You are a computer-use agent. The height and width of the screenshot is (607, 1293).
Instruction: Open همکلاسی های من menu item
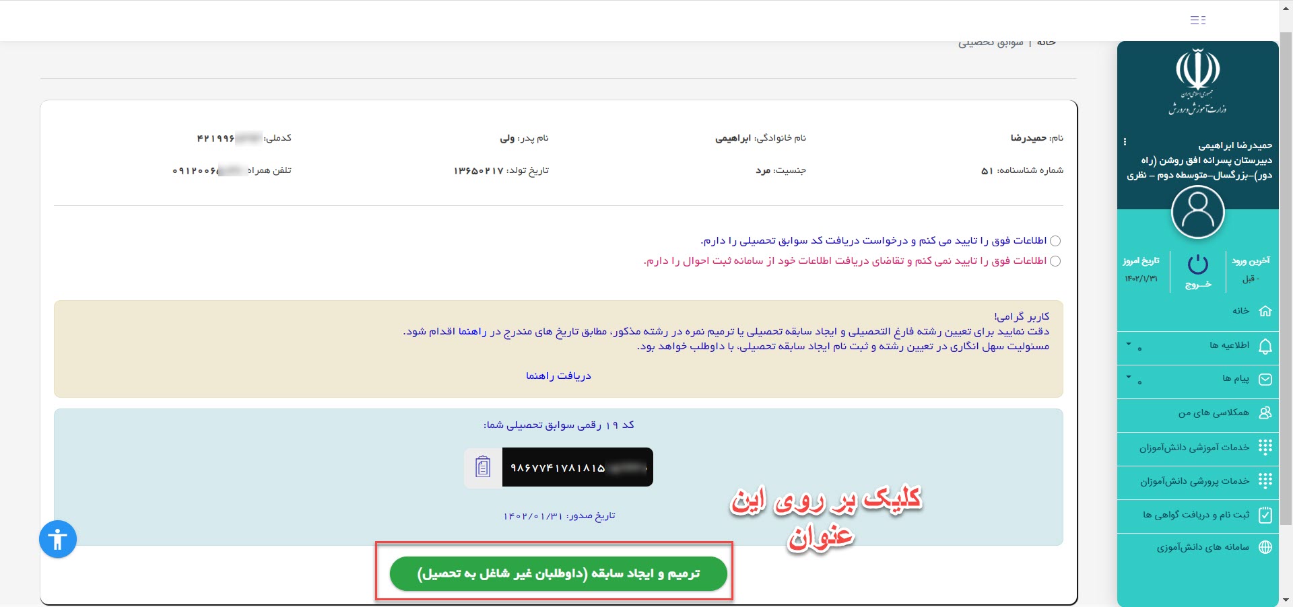[1213, 413]
